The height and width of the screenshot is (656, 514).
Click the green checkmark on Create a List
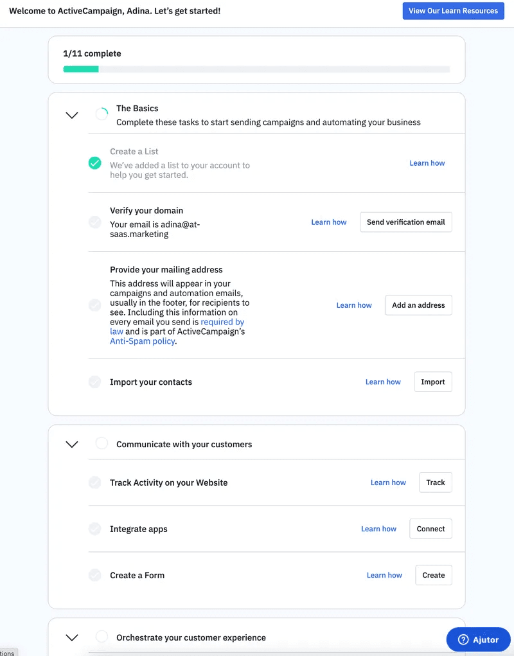pos(94,163)
